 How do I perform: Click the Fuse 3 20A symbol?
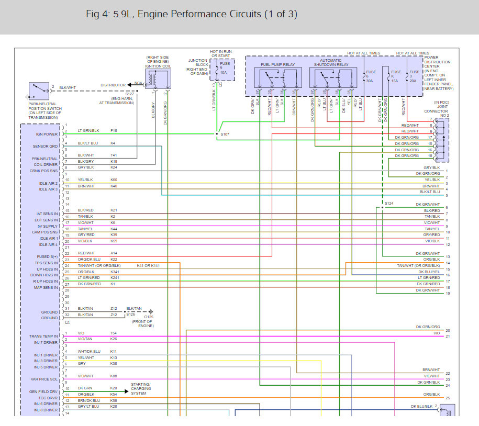407,76
